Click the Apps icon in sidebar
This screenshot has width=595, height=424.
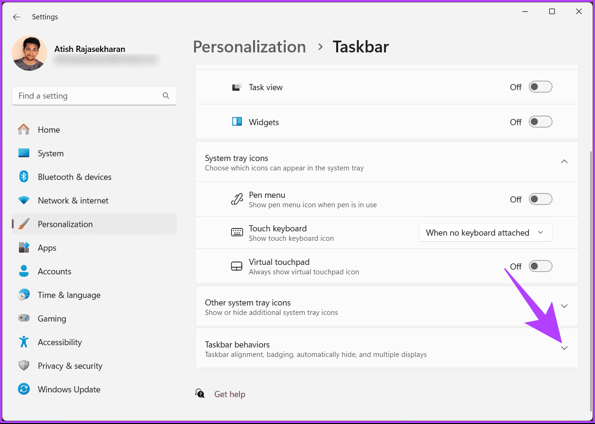[24, 247]
